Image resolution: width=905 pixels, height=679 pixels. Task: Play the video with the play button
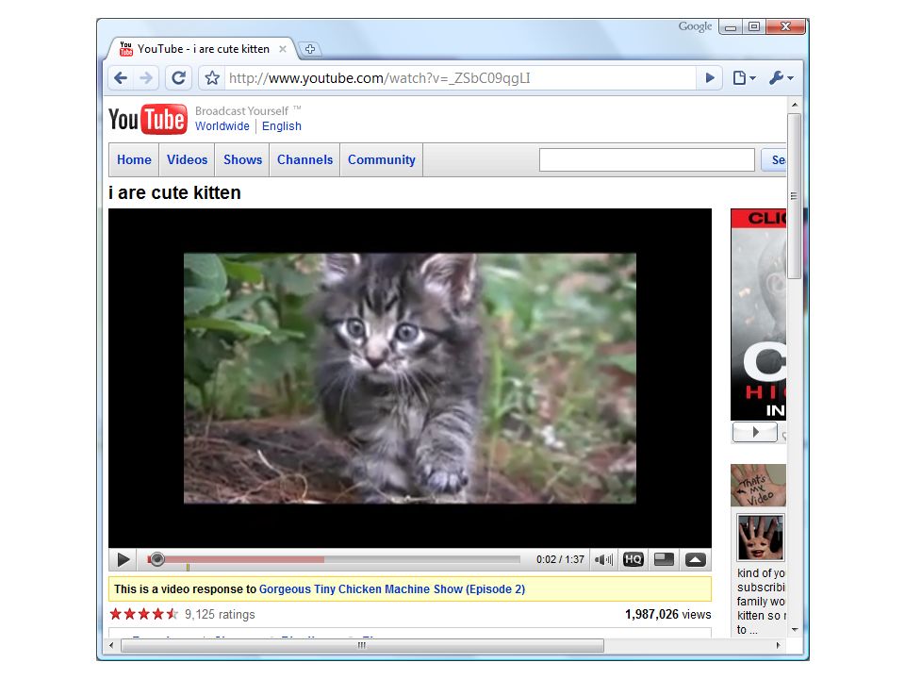[x=123, y=559]
